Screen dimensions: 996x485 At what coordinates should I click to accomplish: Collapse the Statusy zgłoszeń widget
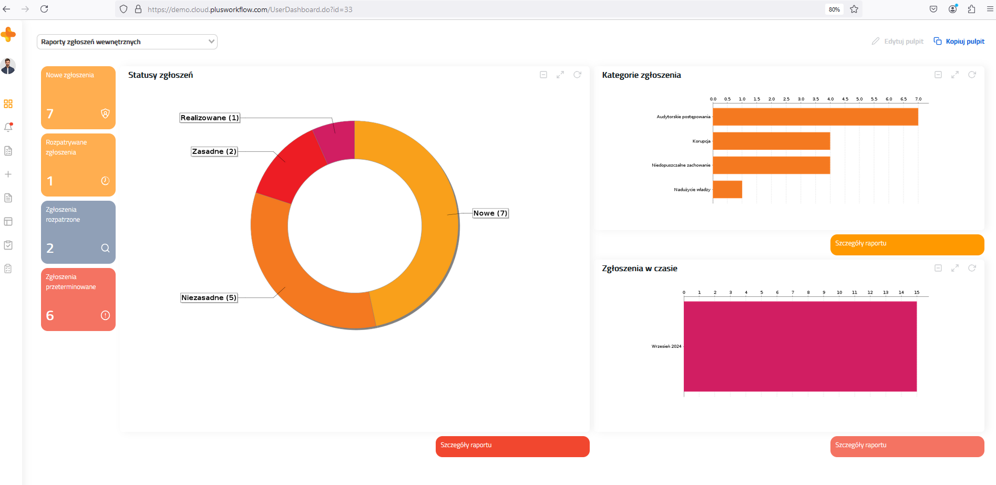coord(543,75)
